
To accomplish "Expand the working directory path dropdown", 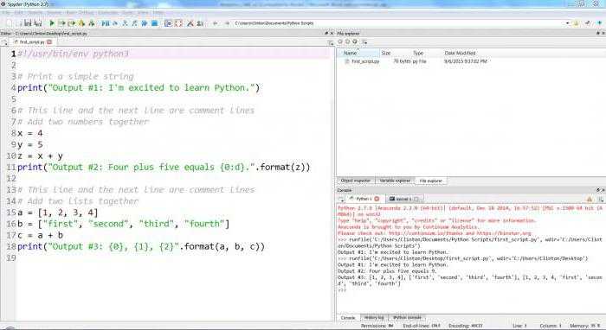I will [x=567, y=23].
